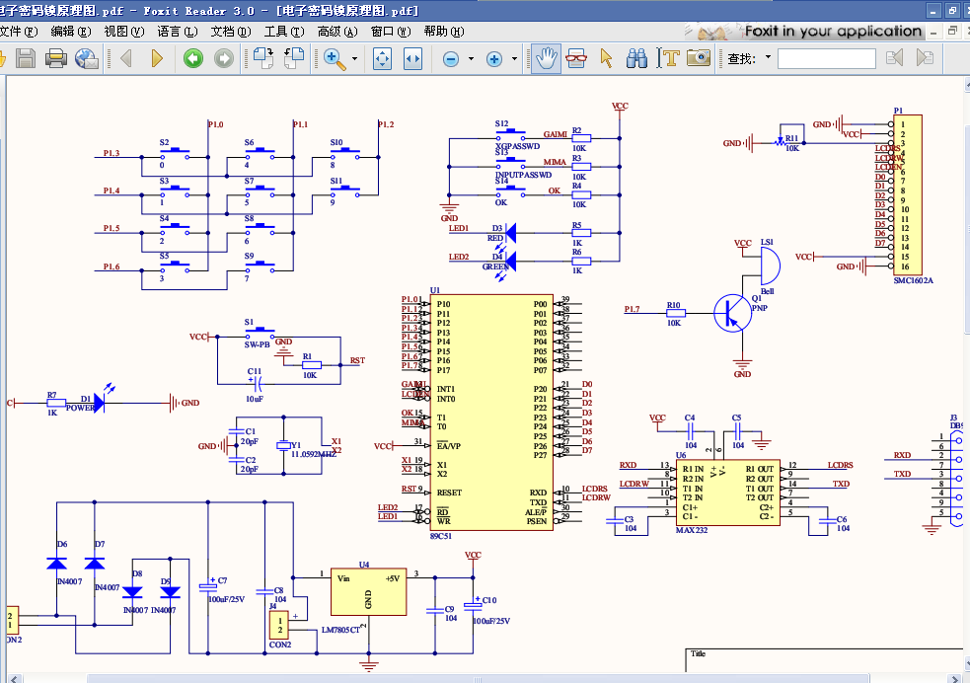Click the U1 89C51 chip label
The height and width of the screenshot is (683, 970).
pos(441,536)
